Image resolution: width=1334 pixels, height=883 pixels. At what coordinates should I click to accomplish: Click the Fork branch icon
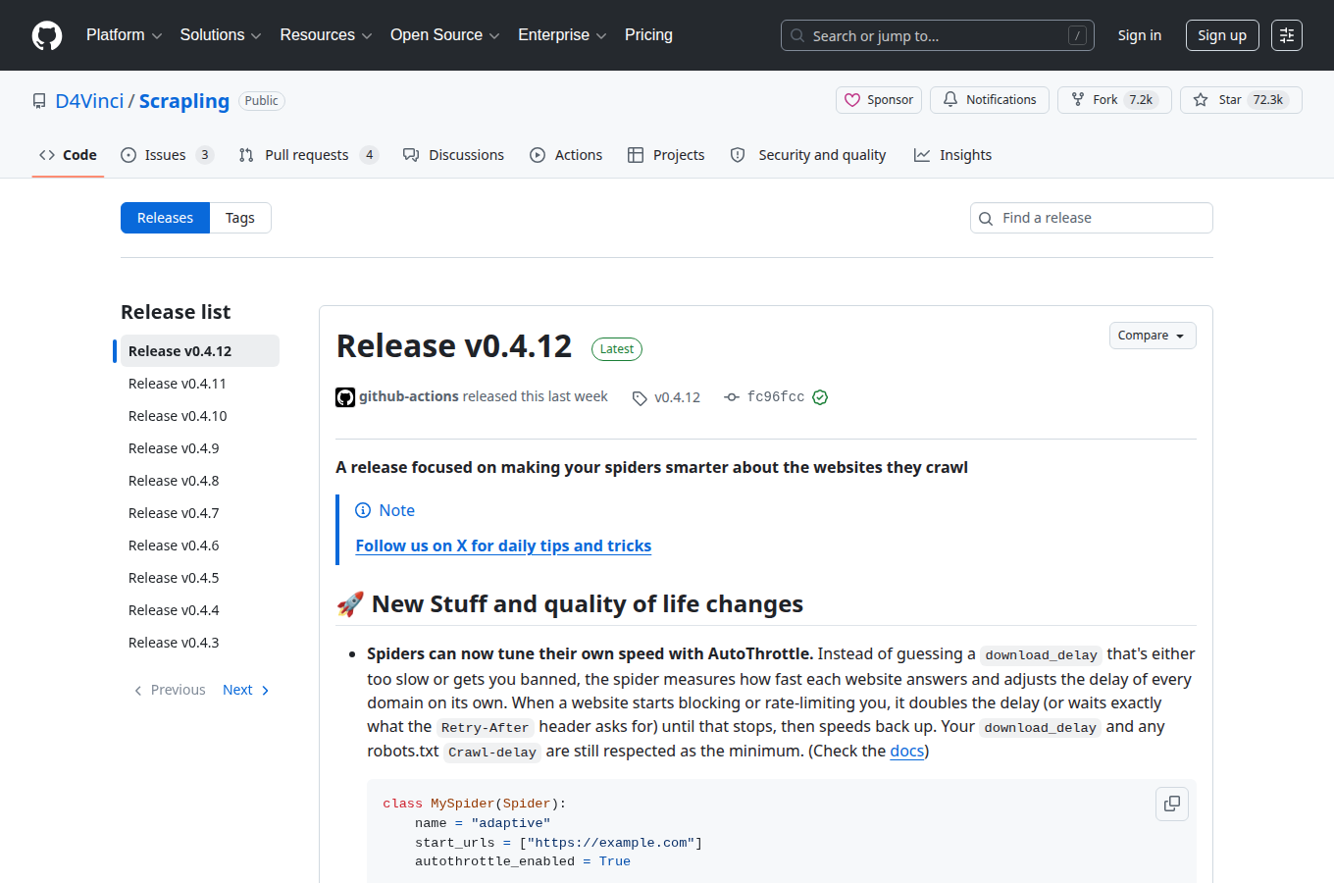pyautogui.click(x=1078, y=99)
